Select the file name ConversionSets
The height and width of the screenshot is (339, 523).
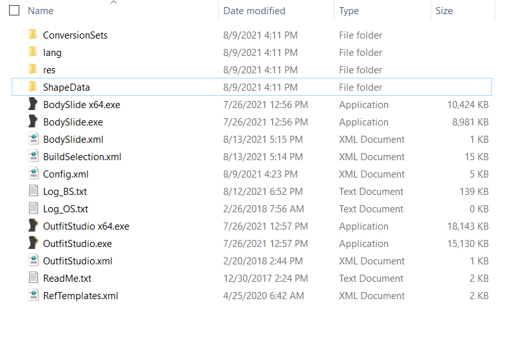pos(75,35)
